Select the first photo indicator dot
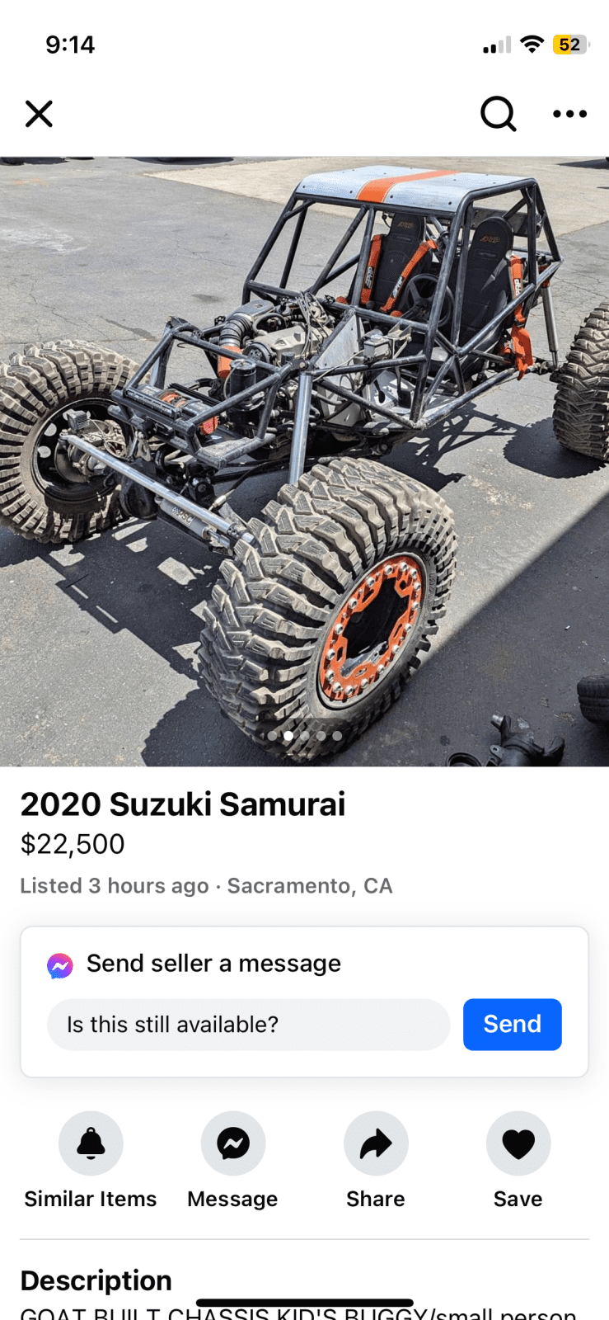This screenshot has height=1320, width=609. tap(272, 735)
